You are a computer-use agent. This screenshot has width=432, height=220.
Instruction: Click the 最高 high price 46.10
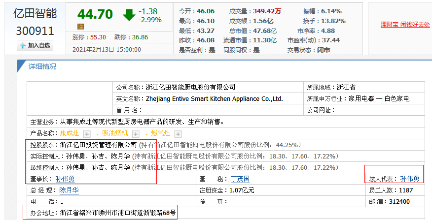click(206, 21)
